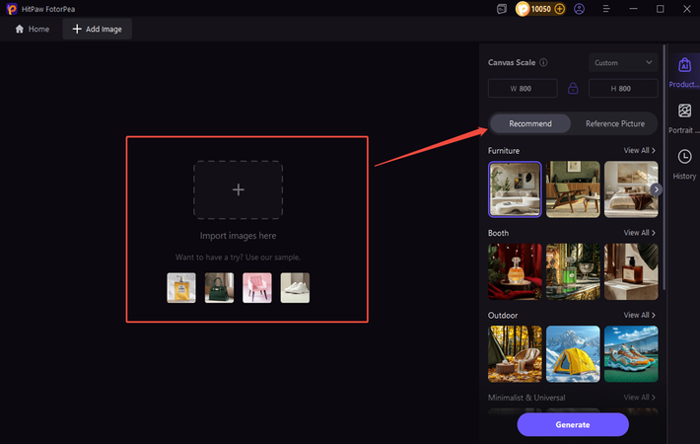
Task: Open the user account profile icon
Action: coord(579,9)
